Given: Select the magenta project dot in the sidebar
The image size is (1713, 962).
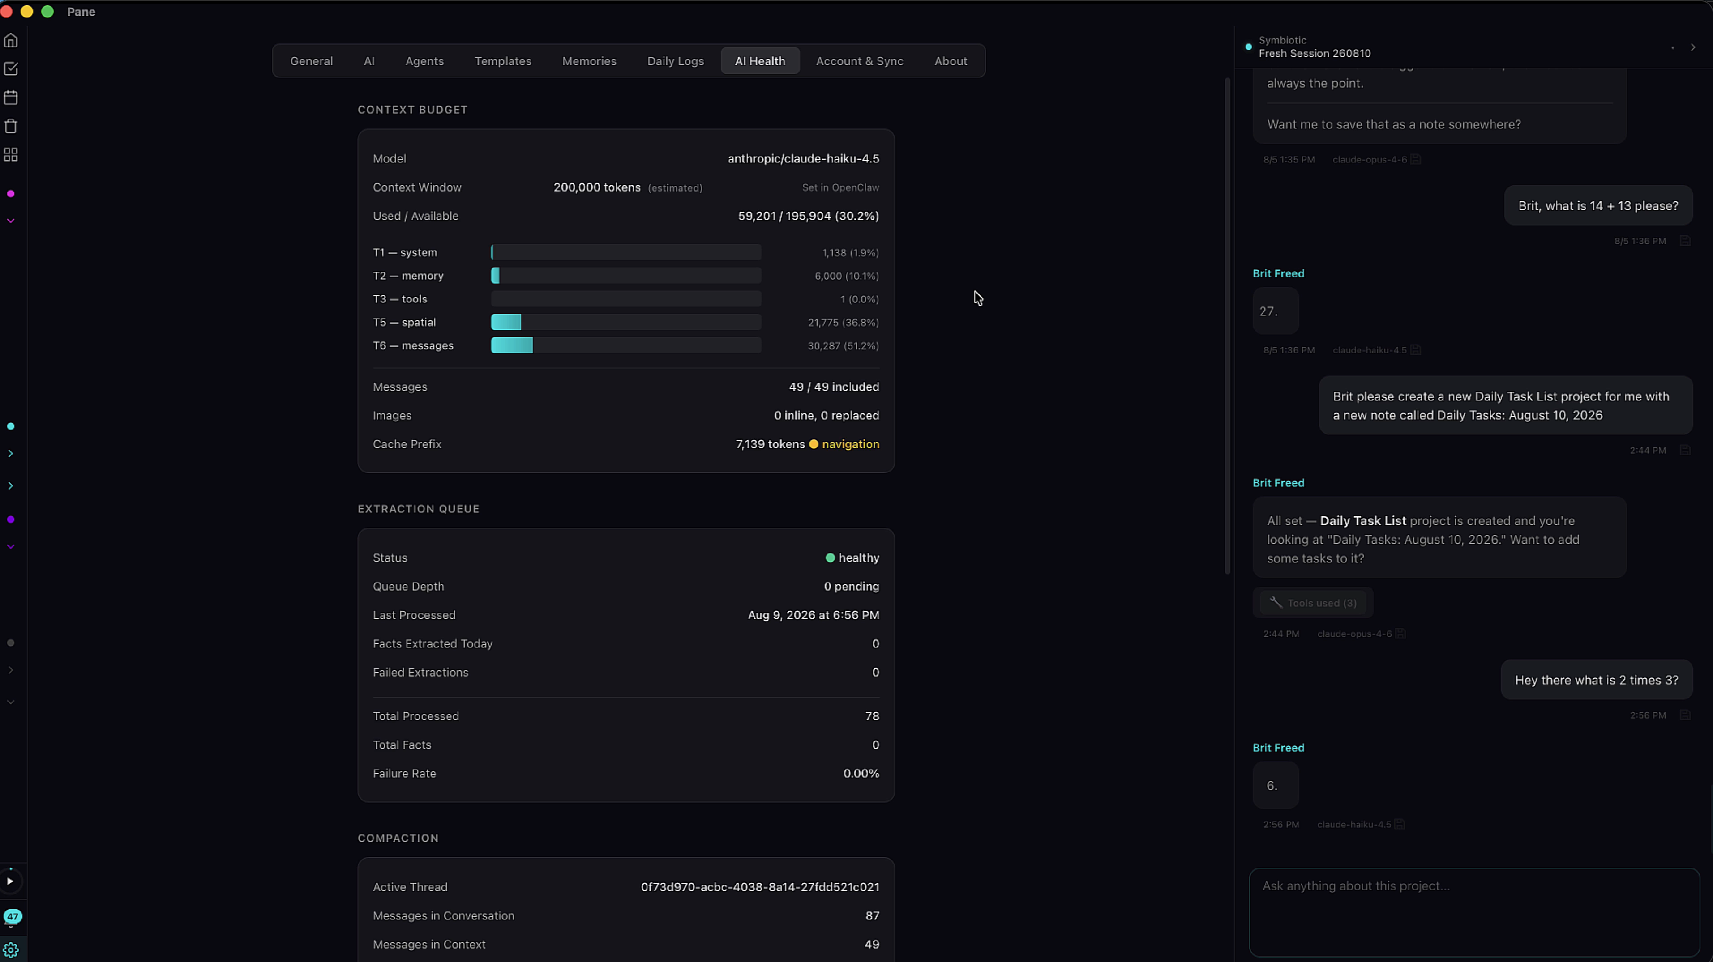Looking at the screenshot, I should [11, 194].
